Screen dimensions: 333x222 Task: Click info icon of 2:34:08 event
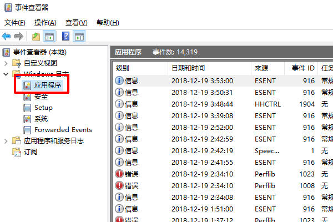(119, 198)
